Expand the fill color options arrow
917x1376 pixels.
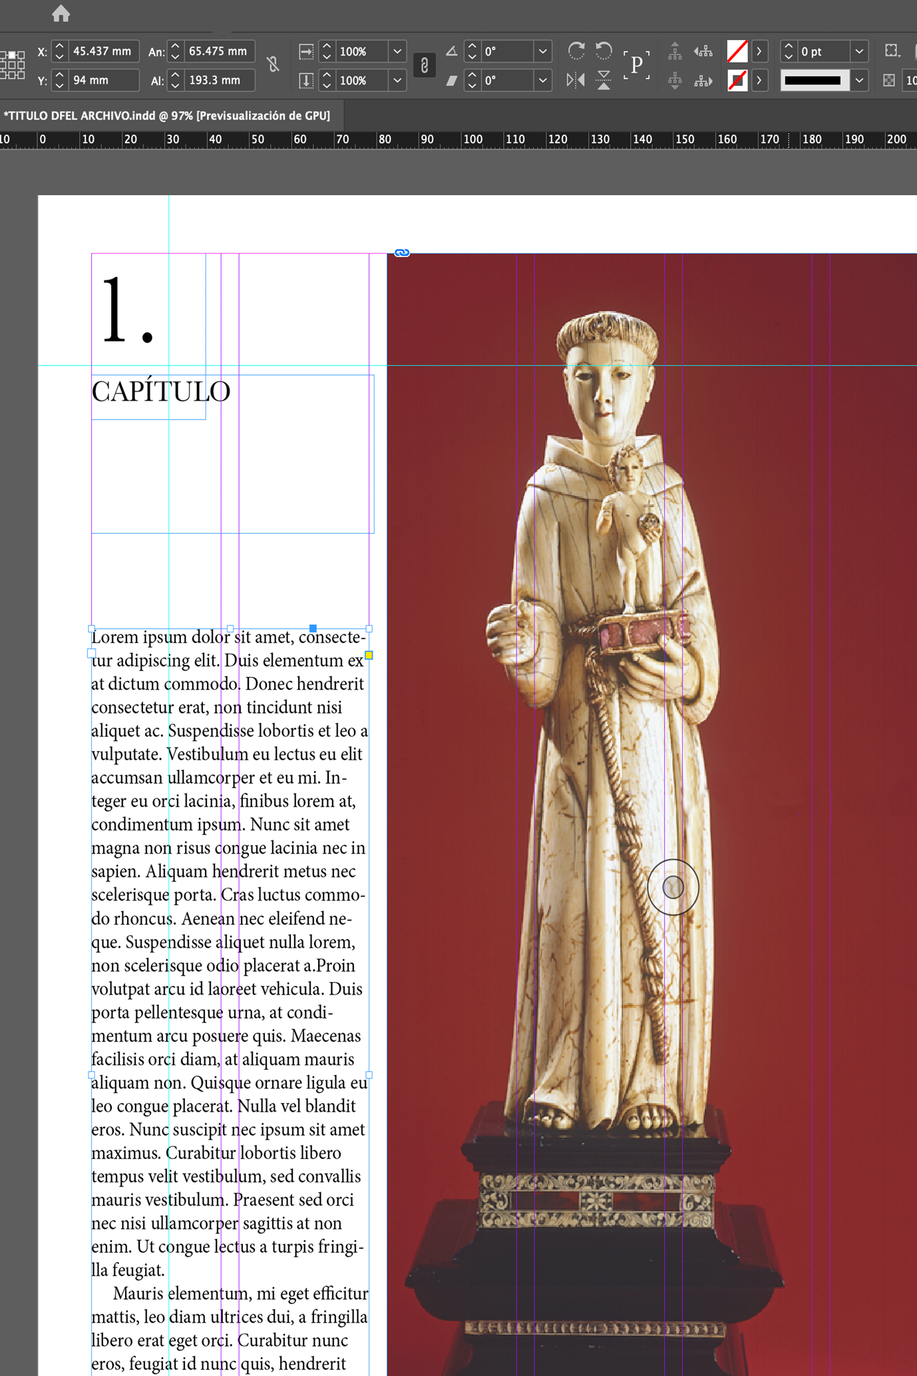[x=759, y=51]
